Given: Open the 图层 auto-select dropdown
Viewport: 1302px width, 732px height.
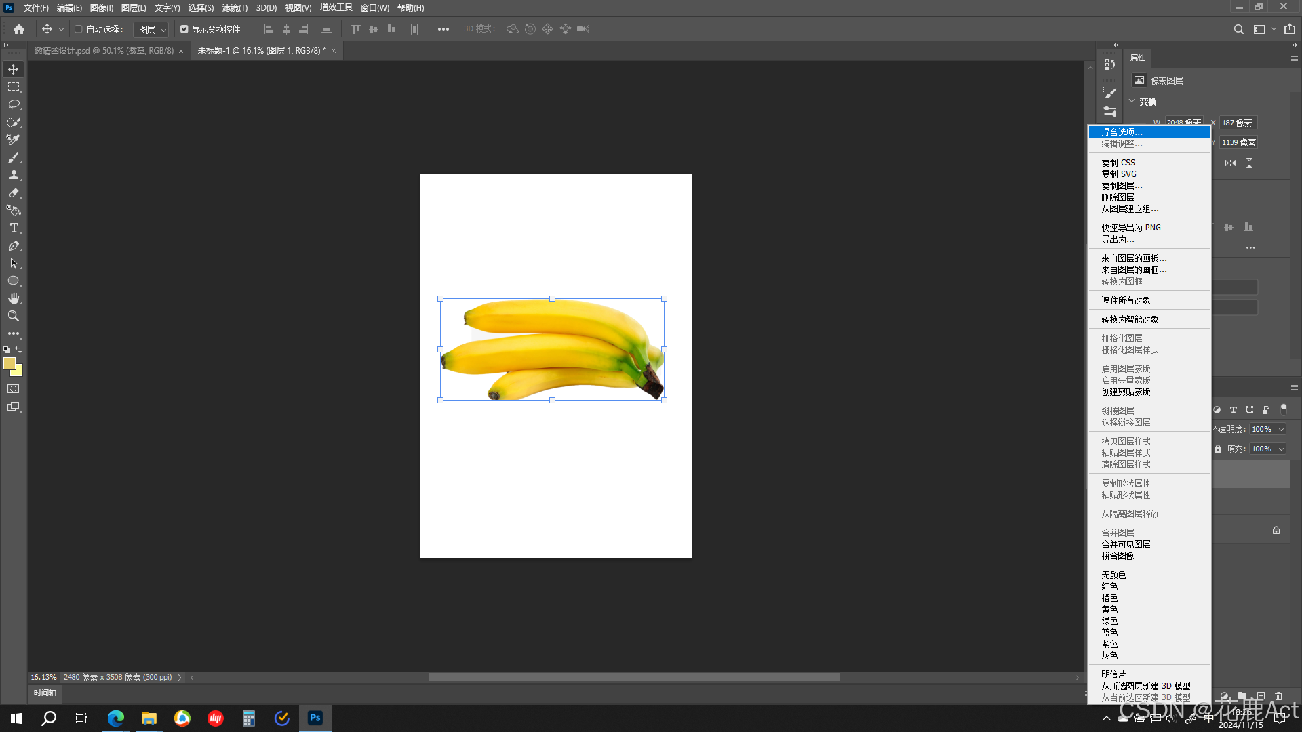Looking at the screenshot, I should [151, 30].
